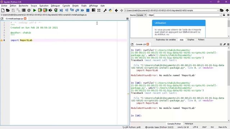Open Preferences wrench icon
This screenshot has width=230, height=129.
[x=105, y=10]
